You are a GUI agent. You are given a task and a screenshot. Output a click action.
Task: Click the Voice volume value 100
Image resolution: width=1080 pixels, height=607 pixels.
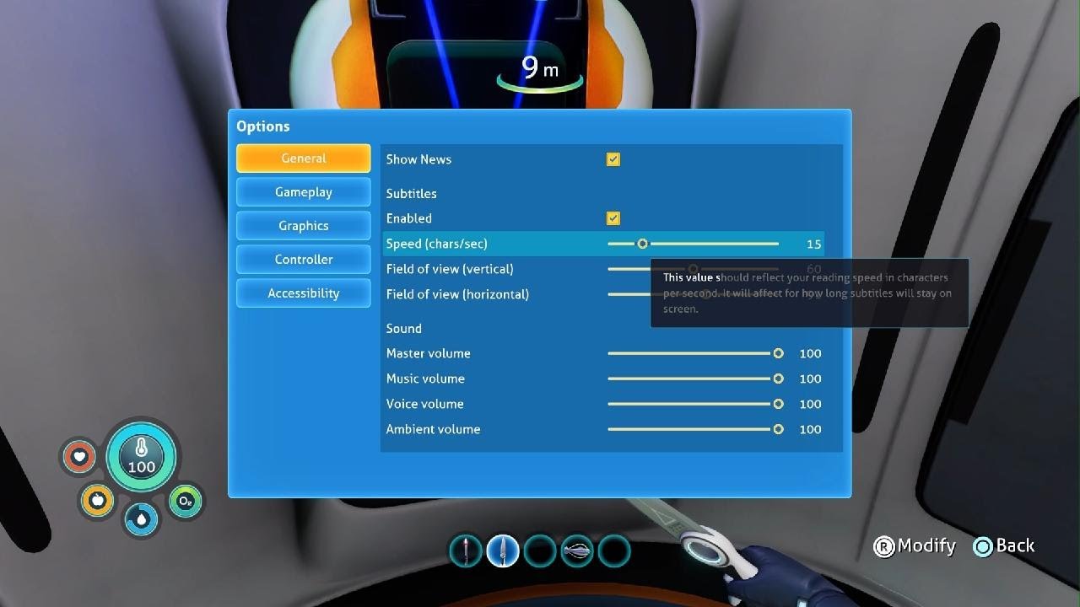pyautogui.click(x=810, y=404)
